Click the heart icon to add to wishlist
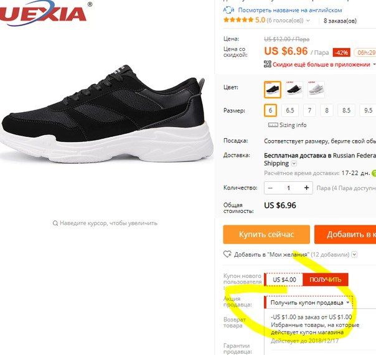This screenshot has width=376, height=355. coord(227,254)
